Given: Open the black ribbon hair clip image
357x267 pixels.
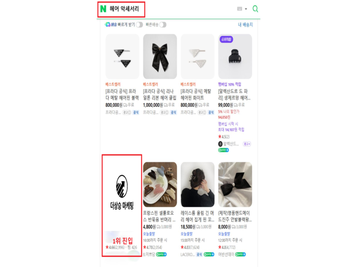Looking at the screenshot, I should tap(160, 56).
